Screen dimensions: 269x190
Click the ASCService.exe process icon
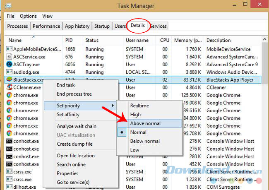pos(10,57)
